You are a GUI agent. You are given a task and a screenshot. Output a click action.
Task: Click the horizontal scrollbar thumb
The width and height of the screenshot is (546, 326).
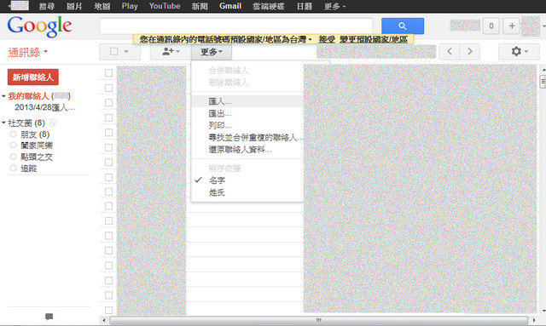[318, 320]
